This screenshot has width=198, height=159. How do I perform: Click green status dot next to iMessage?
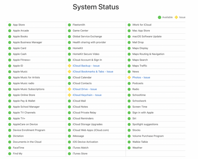pyautogui.click(x=69, y=136)
